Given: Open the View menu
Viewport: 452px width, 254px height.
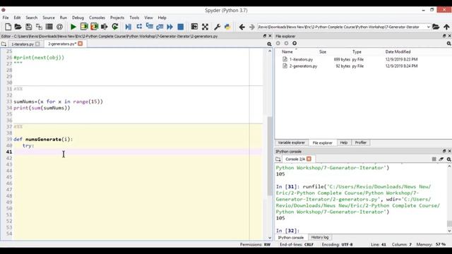Looking at the screenshot, I should [148, 18].
